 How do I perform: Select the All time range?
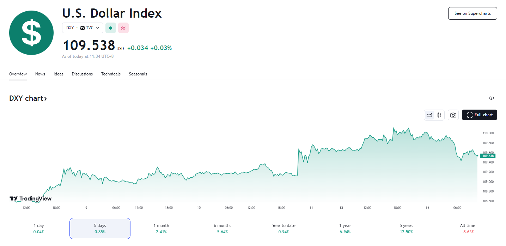coord(468,228)
